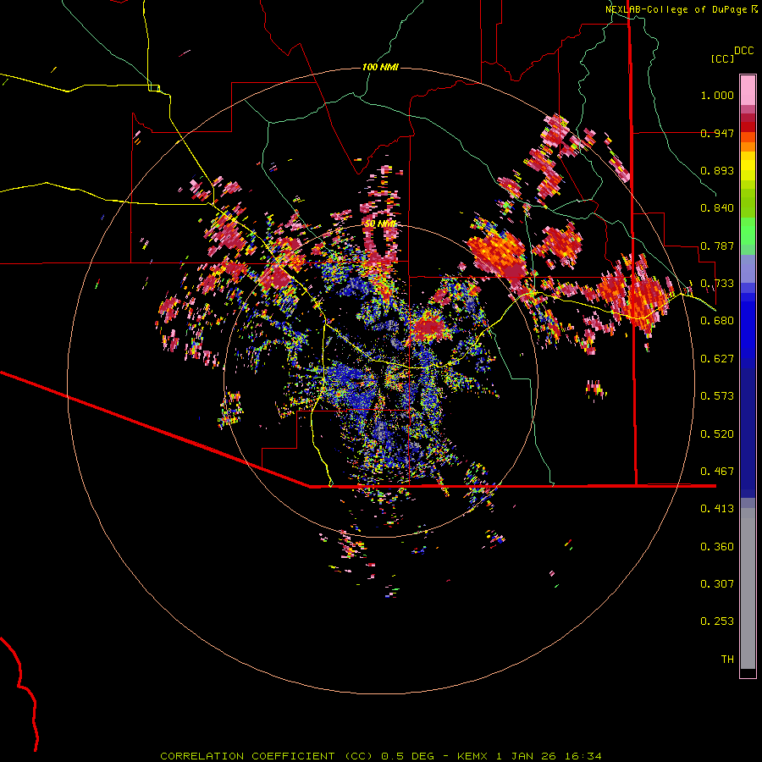
Task: Click the 0.893 color scale value
Action: pyautogui.click(x=717, y=170)
